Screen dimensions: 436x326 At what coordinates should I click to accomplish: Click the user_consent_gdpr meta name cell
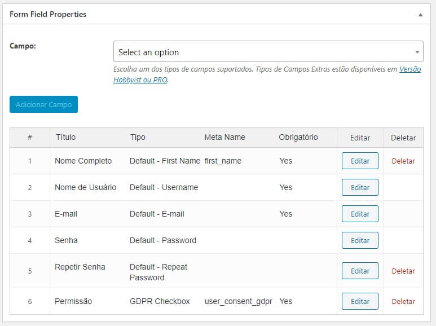(238, 301)
